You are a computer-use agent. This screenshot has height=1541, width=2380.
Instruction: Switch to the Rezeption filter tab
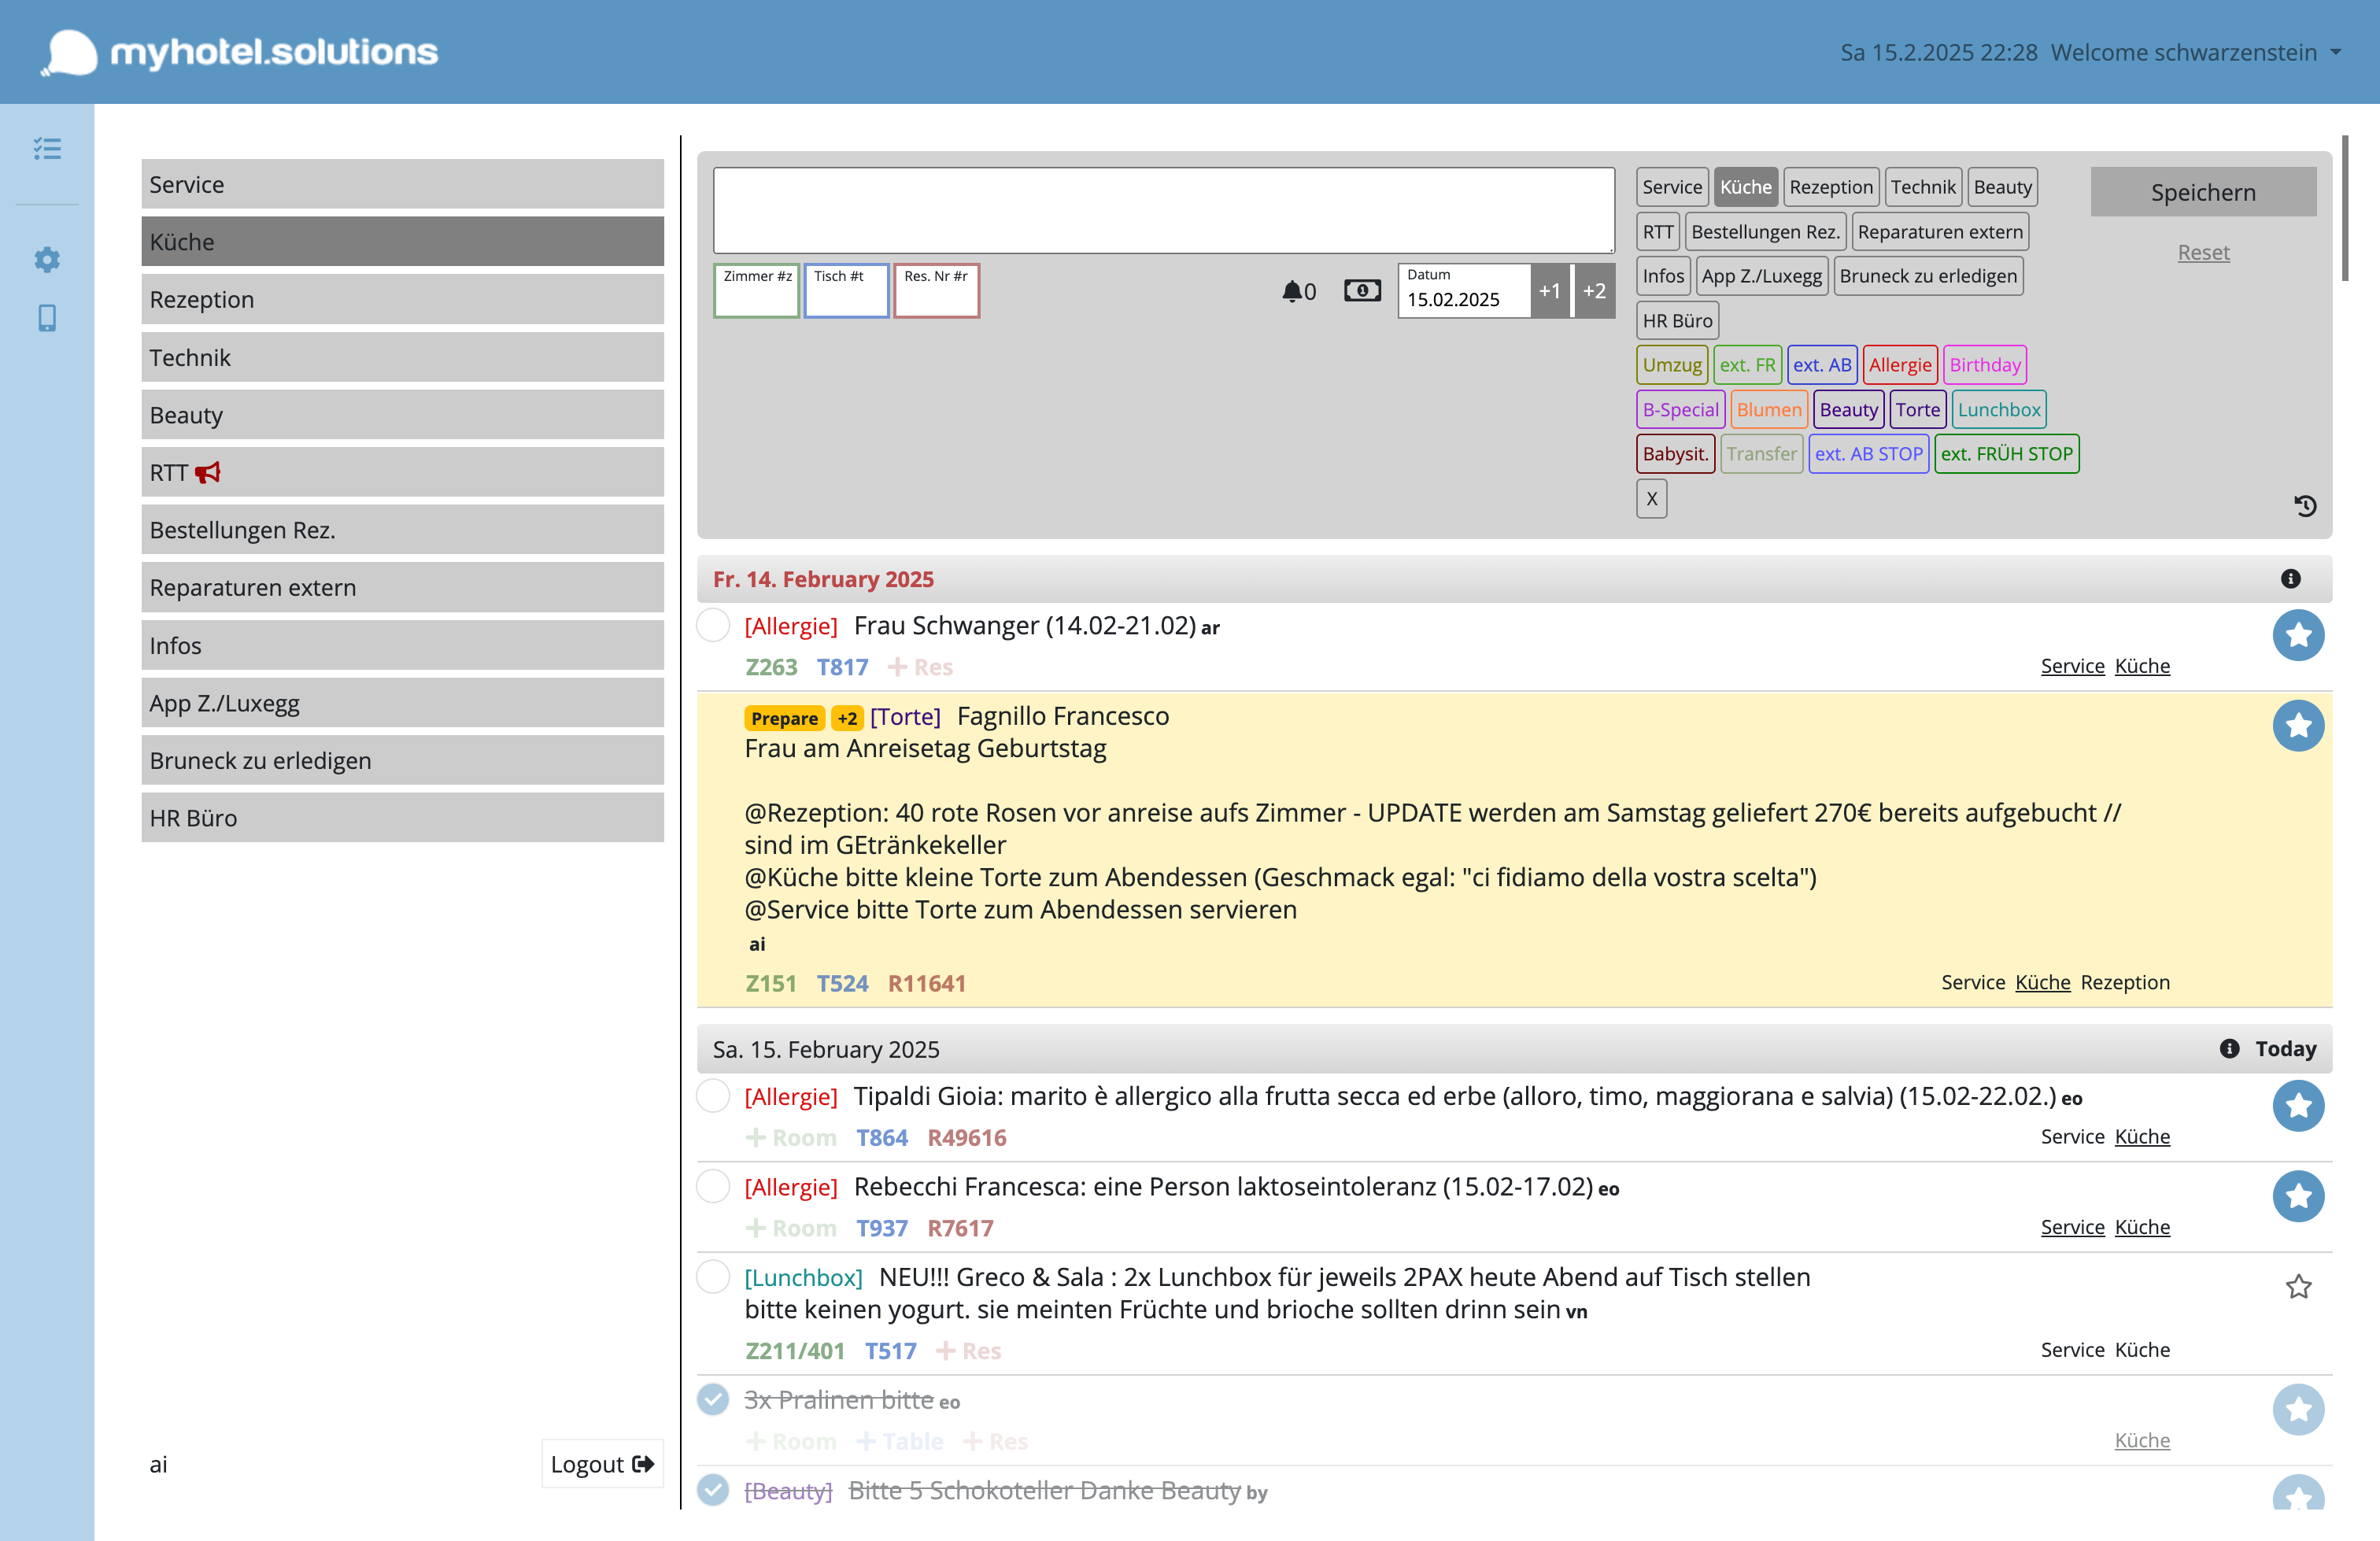pos(1831,186)
